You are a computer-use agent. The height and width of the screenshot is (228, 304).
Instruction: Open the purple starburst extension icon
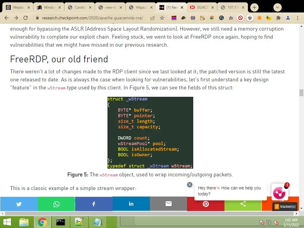(231, 18)
